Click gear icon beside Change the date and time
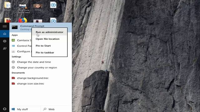Screen dimensions: 200x112 point(13,62)
